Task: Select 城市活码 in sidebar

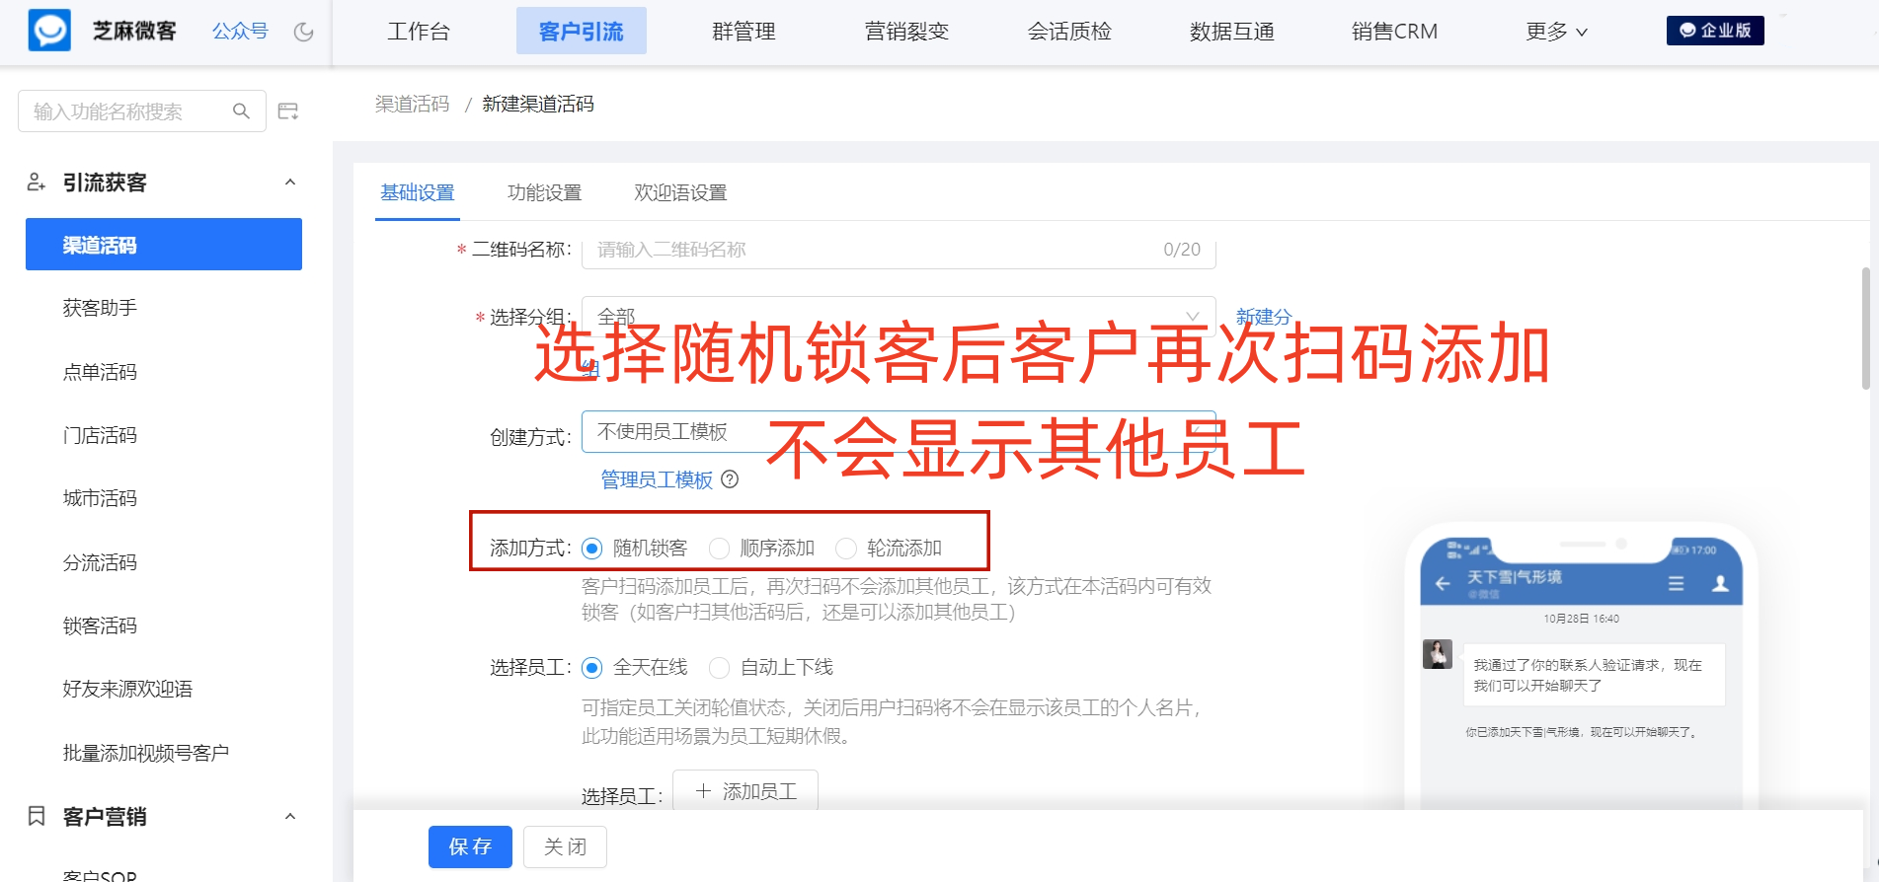Action: tap(100, 498)
